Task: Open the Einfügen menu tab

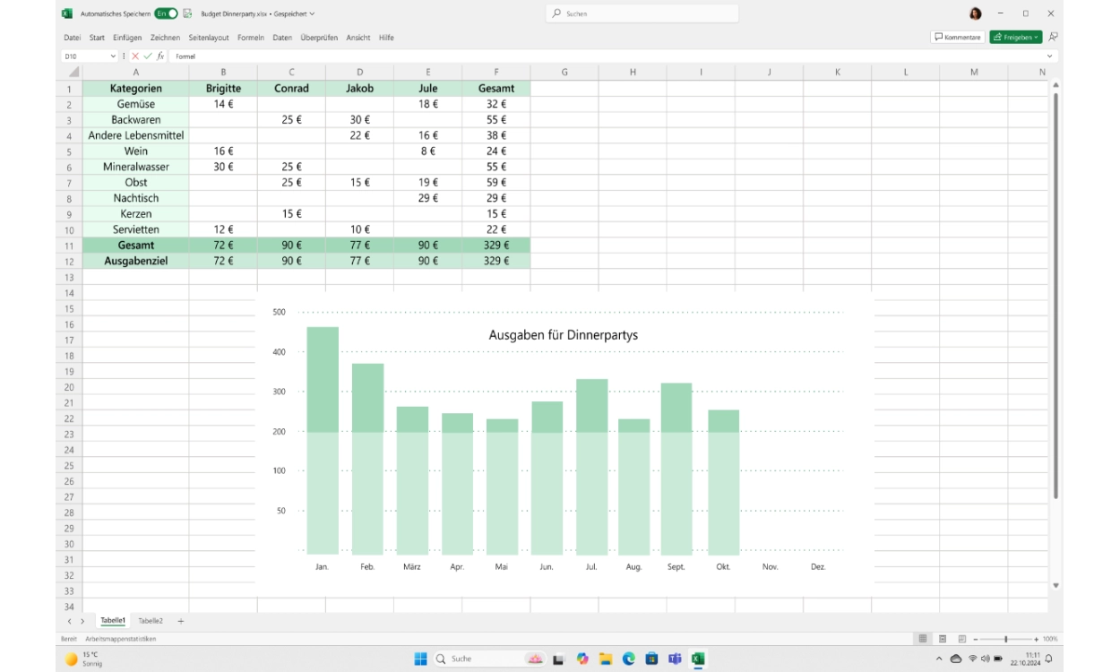Action: (x=127, y=38)
